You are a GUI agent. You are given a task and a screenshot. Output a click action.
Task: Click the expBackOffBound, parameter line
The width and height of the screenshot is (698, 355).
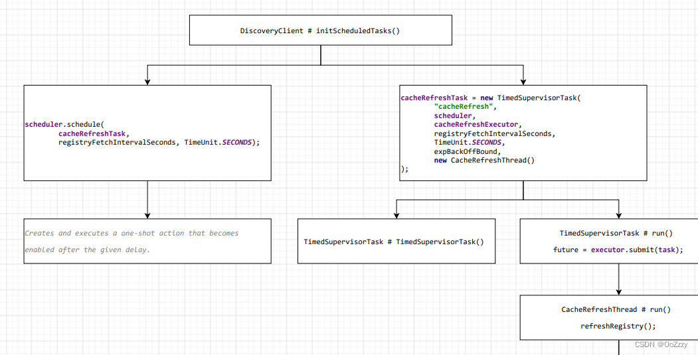click(x=468, y=151)
